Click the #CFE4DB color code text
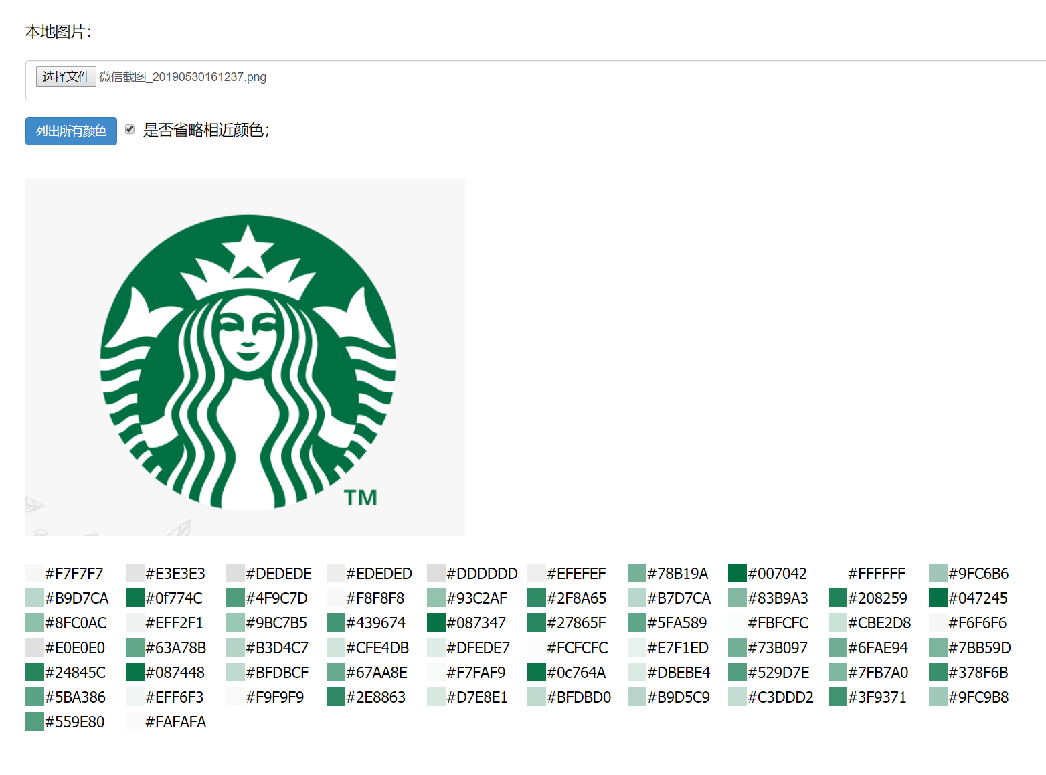 [x=377, y=648]
